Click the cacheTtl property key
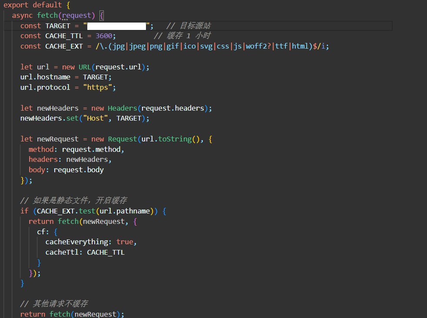Viewport: 427px width, 318px height. 62,252
